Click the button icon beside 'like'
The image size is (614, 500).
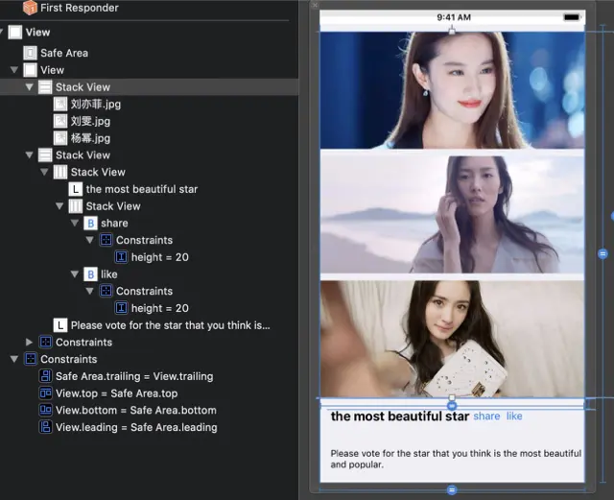(90, 274)
